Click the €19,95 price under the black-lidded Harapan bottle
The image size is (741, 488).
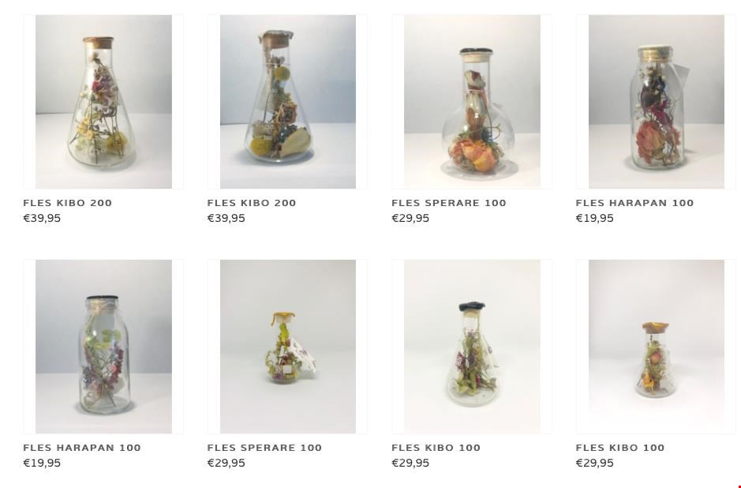(x=42, y=463)
